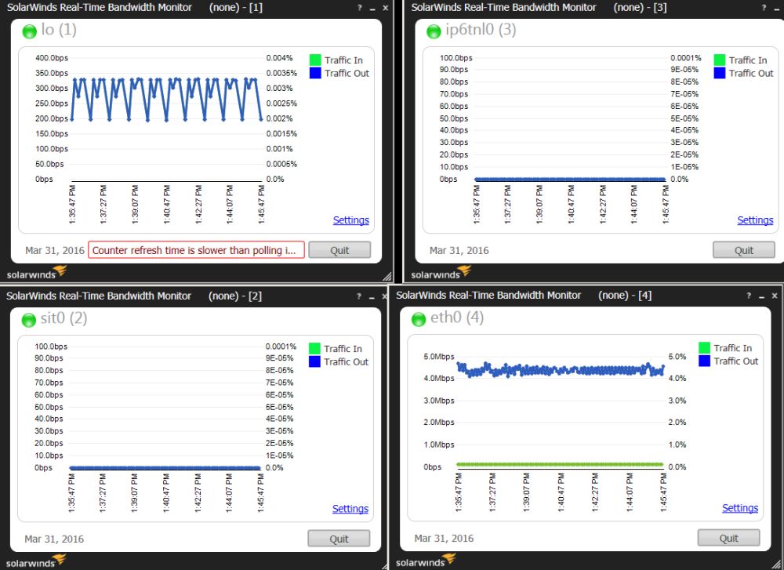The width and height of the screenshot is (784, 570).
Task: Click the '5.0%' axis label in eth0 (4)
Action: [677, 357]
